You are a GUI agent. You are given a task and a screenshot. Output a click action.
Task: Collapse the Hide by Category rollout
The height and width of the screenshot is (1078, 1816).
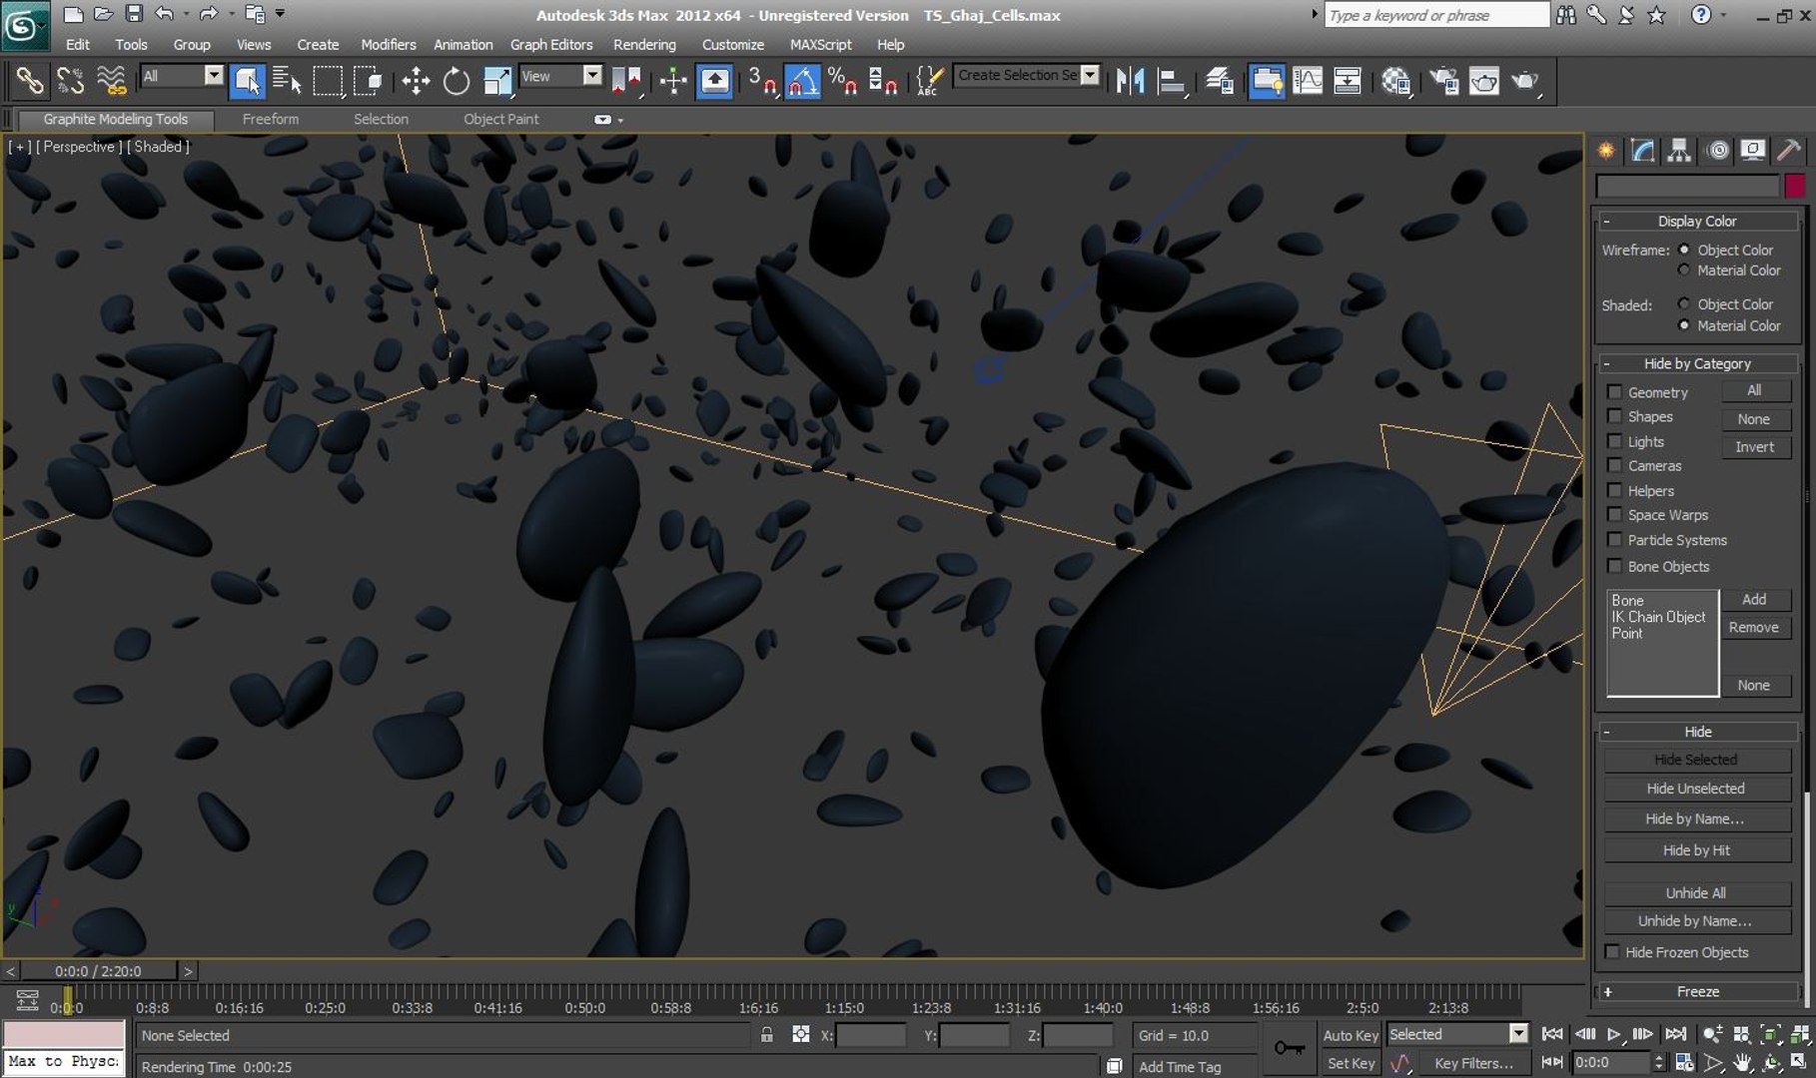[1698, 363]
